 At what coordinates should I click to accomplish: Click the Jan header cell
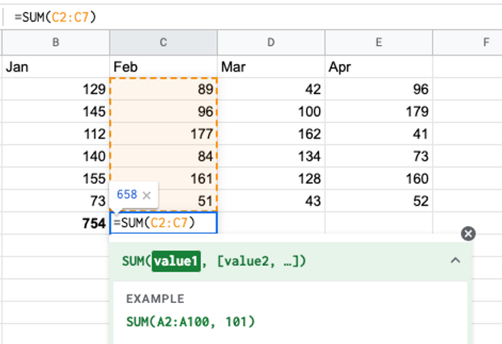tap(56, 66)
